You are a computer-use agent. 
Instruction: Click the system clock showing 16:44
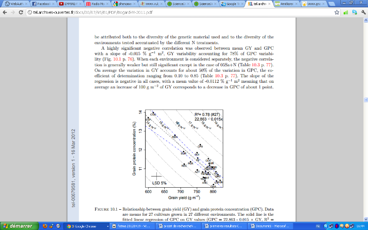[x=361, y=226]
